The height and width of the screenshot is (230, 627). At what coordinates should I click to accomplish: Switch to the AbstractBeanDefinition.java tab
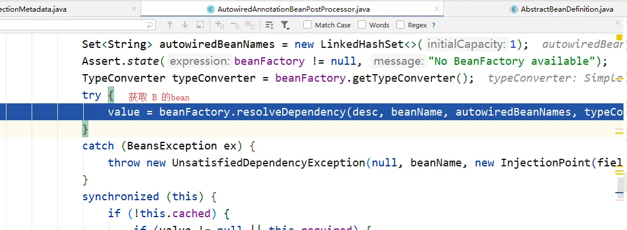click(567, 9)
